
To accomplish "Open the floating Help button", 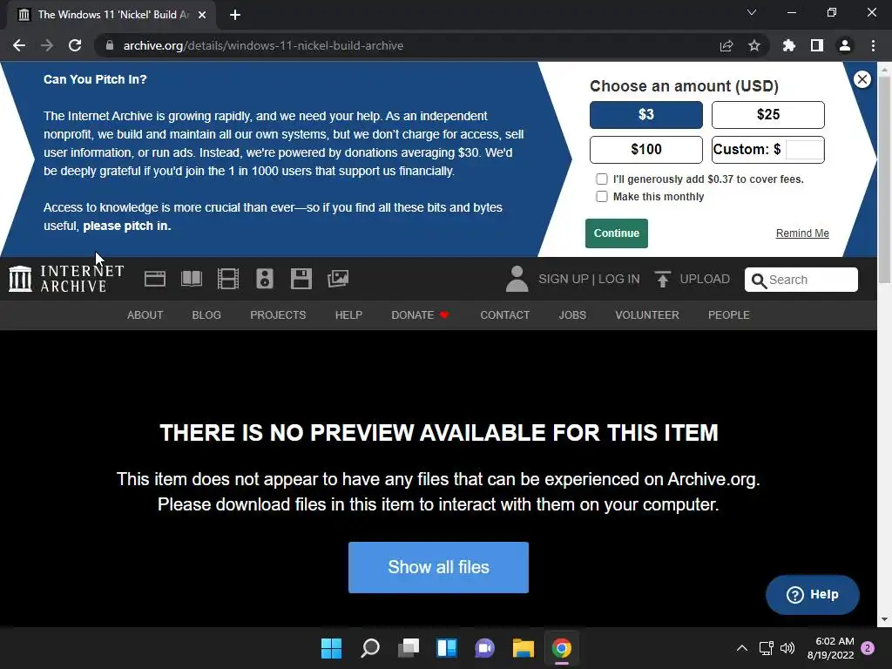I will pos(813,594).
